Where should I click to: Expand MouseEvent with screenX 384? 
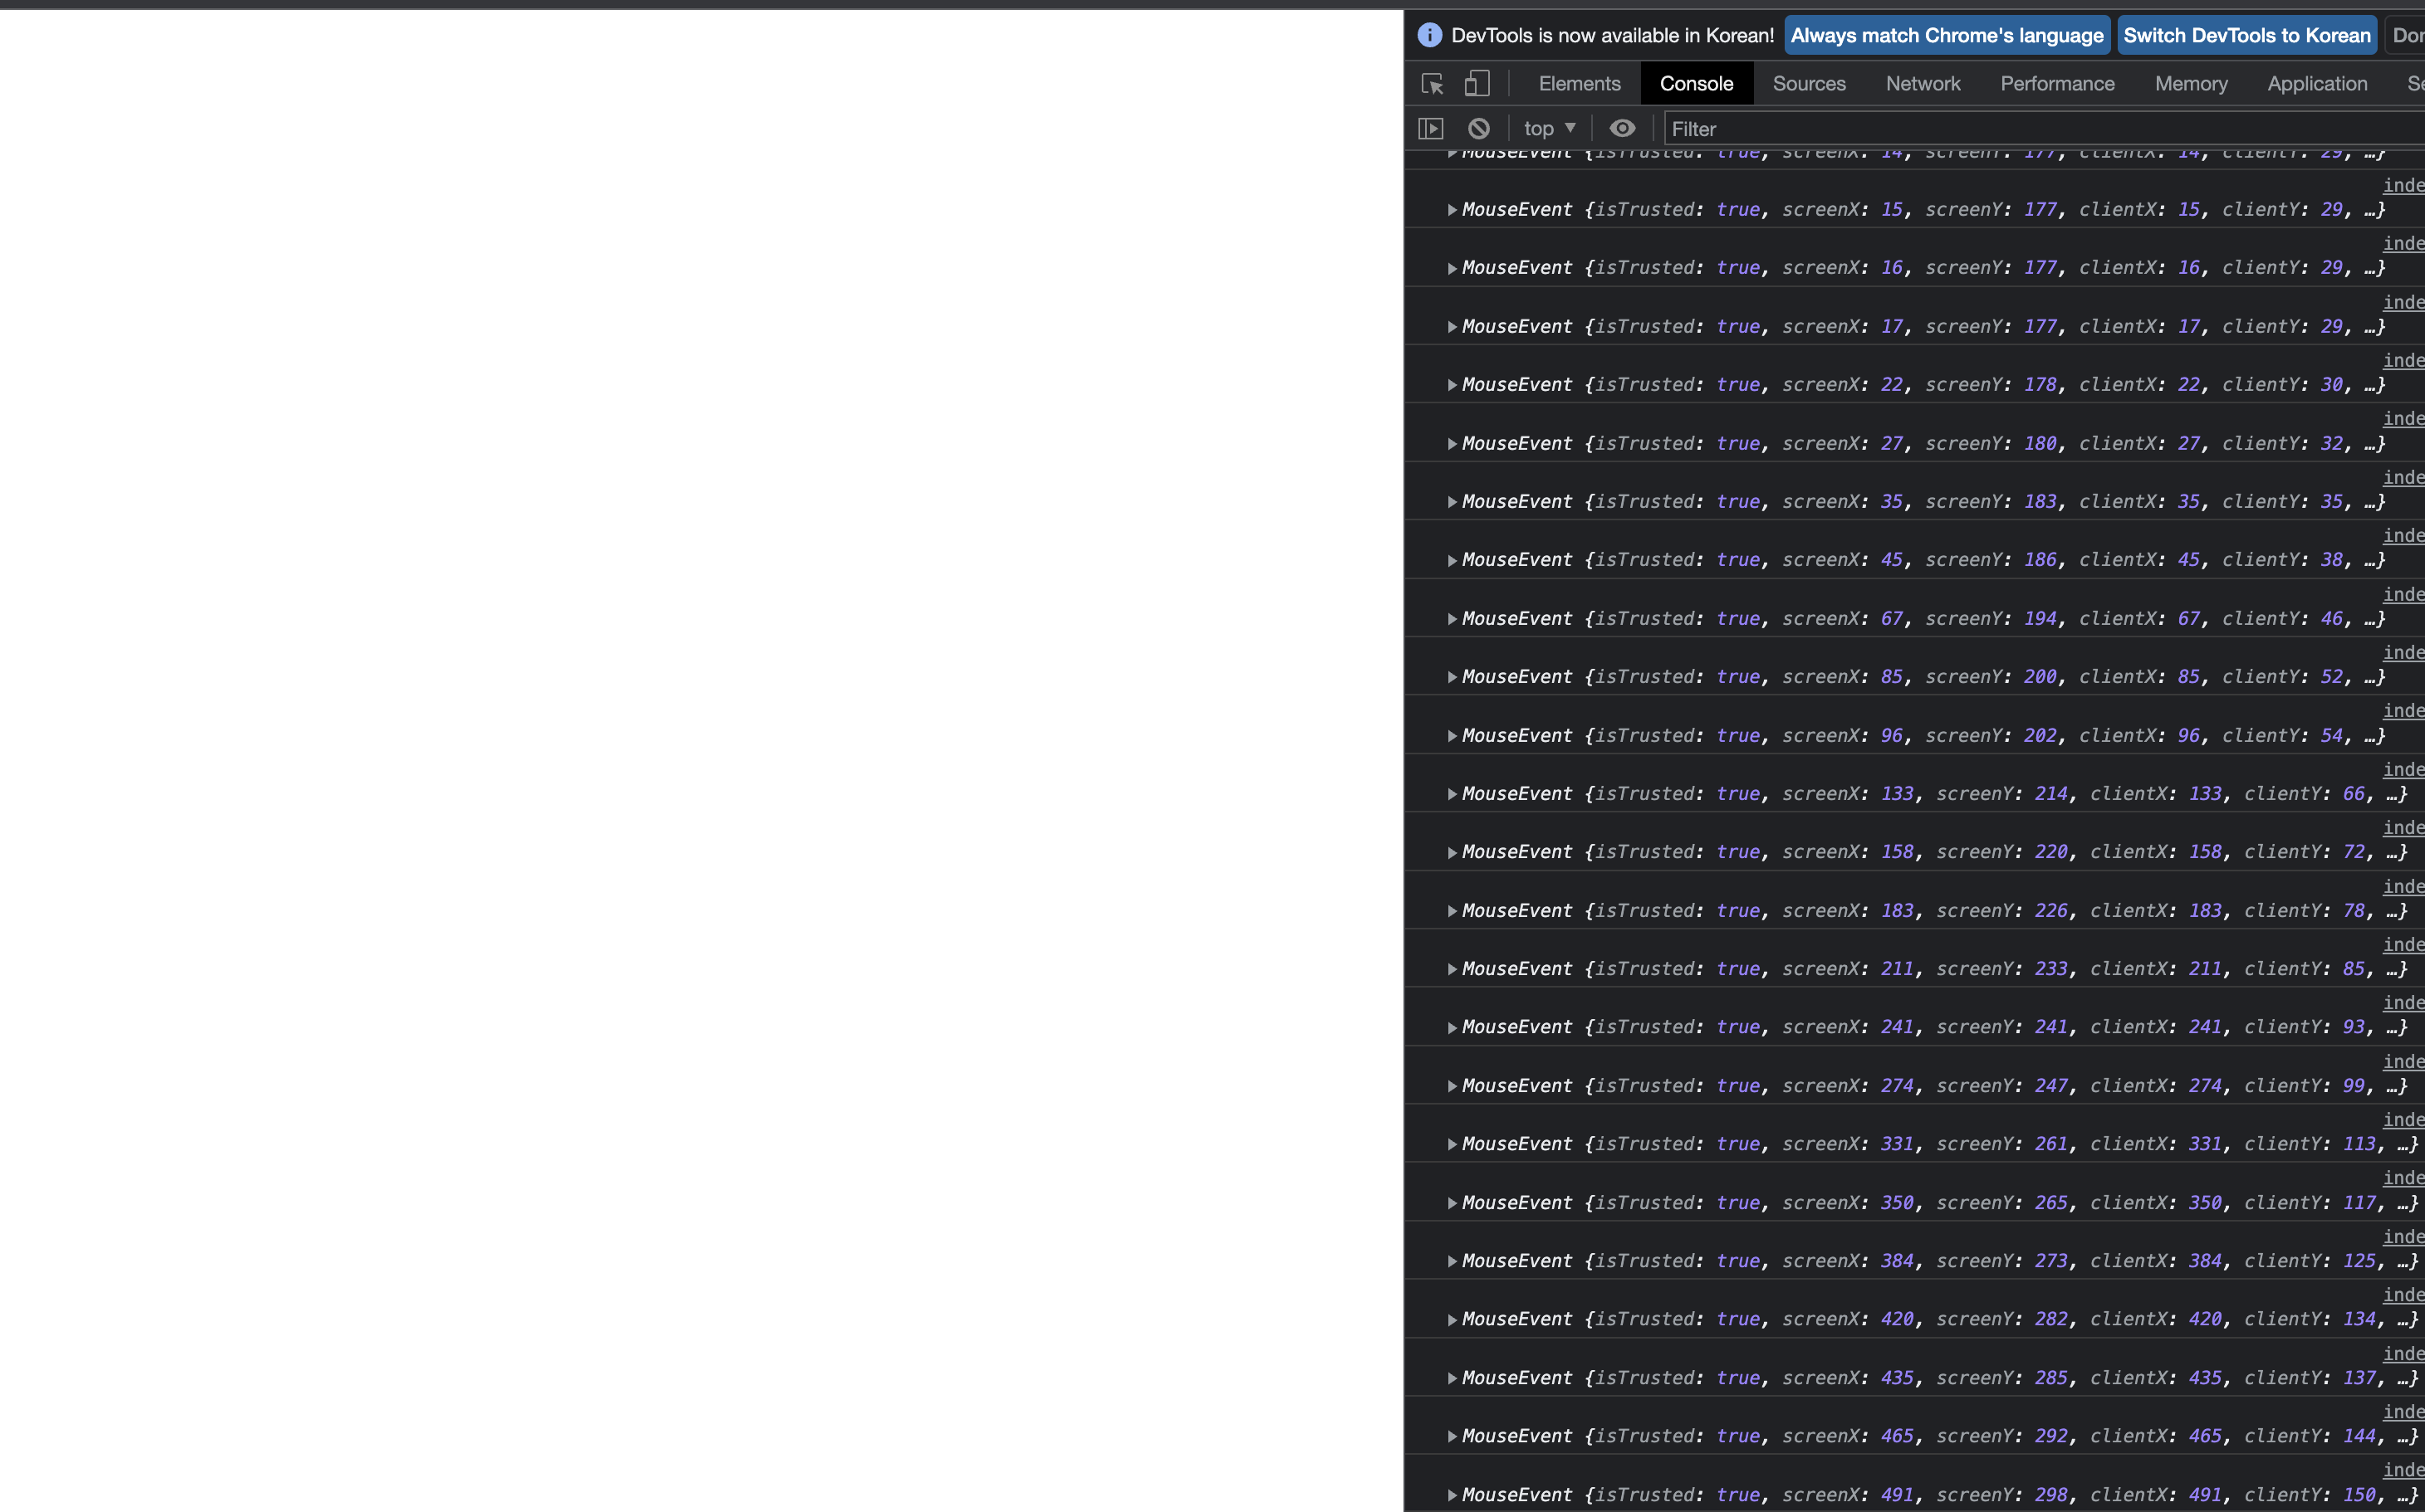[1453, 1261]
